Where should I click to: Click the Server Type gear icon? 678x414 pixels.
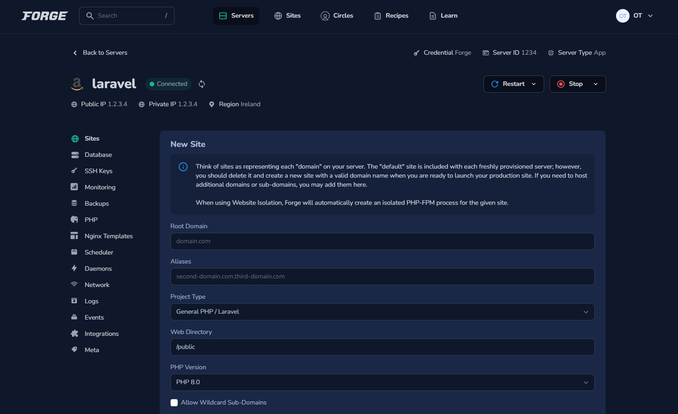[x=551, y=53]
